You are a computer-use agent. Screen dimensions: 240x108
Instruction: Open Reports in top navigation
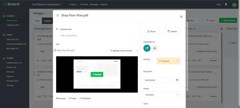pyautogui.click(x=104, y=4)
